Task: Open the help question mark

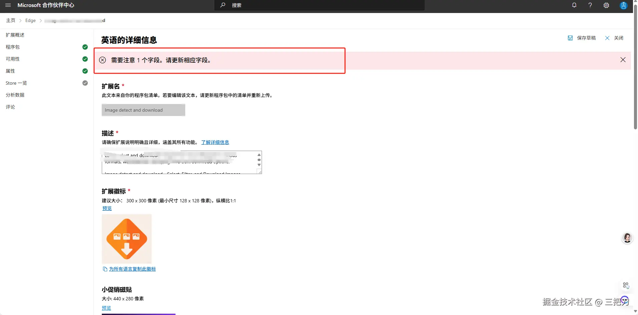Action: tap(590, 5)
